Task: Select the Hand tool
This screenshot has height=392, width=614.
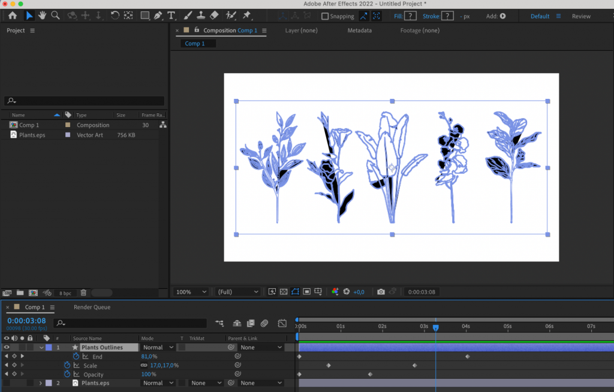Action: point(42,16)
